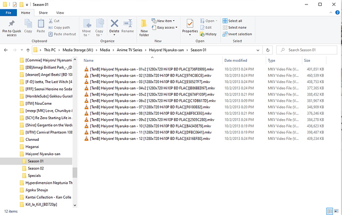Refresh the current folder
Viewport: 342px width, 215px height.
point(268,50)
